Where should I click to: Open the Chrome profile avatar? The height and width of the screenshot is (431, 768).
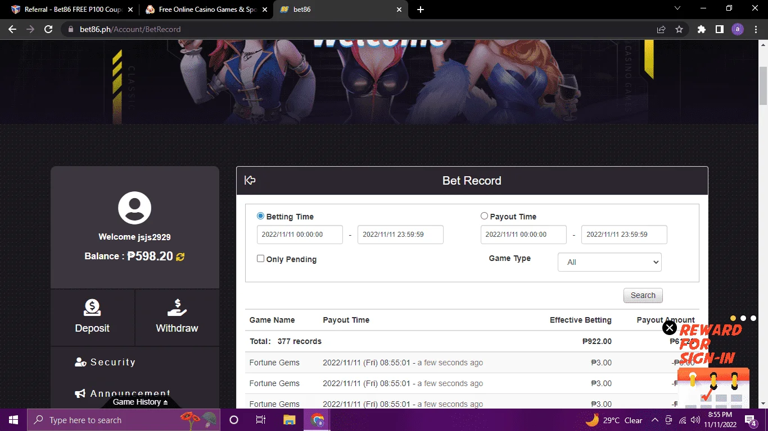(x=737, y=29)
